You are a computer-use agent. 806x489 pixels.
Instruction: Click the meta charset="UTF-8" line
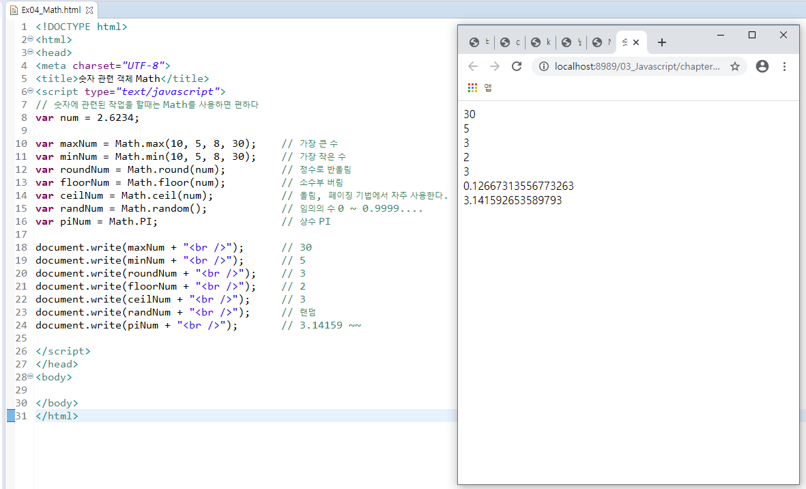click(x=103, y=66)
